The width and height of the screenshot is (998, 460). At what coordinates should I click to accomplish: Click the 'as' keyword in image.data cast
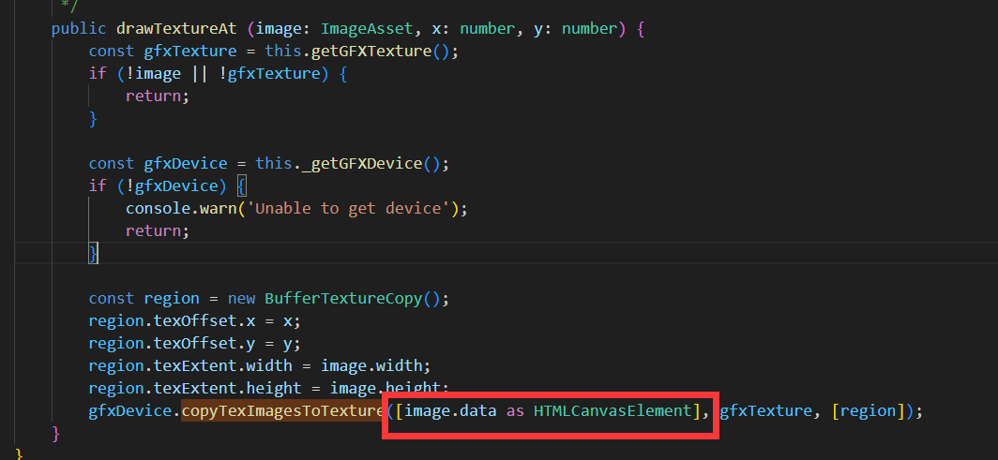[516, 411]
